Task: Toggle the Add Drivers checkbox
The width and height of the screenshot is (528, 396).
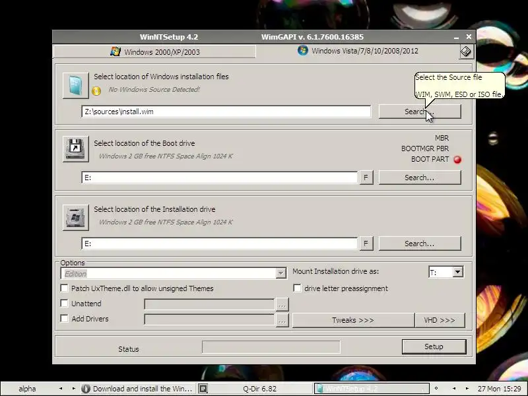Action: [64, 319]
